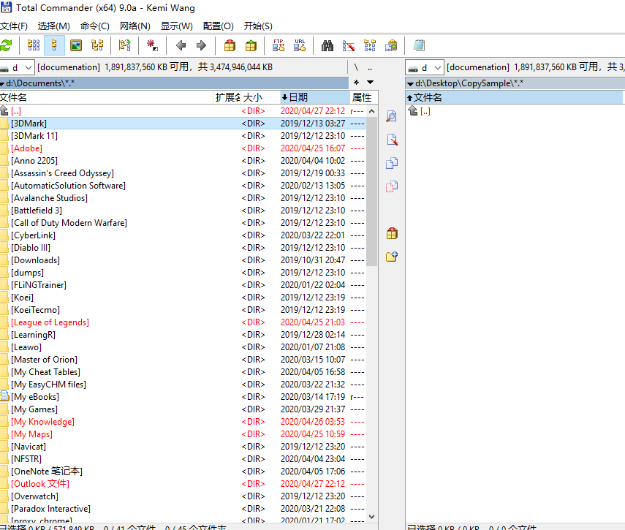
Task: Open the 命令(C) menu
Action: pos(94,26)
